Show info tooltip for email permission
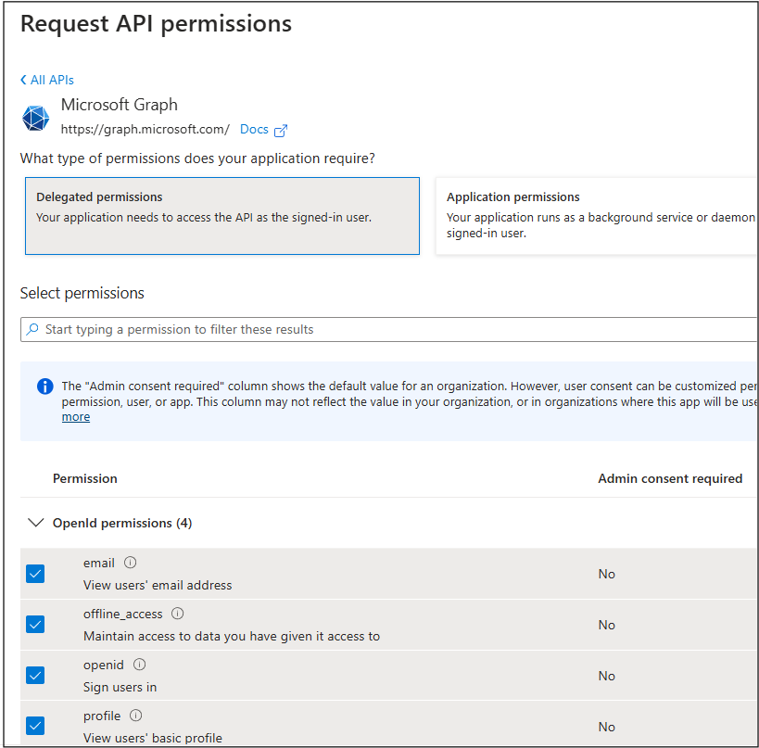Screen dimensions: 759x748 pos(131,563)
